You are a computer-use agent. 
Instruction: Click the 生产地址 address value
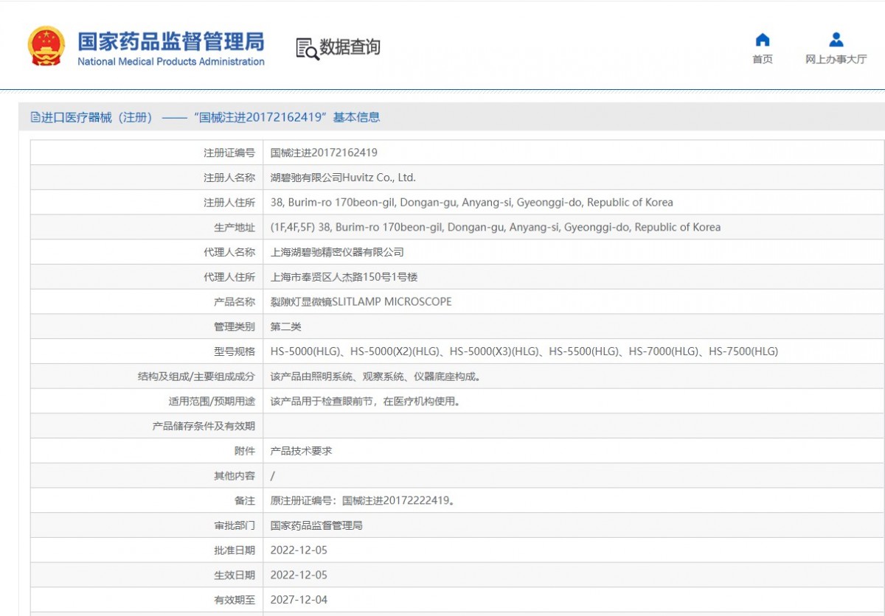(495, 227)
